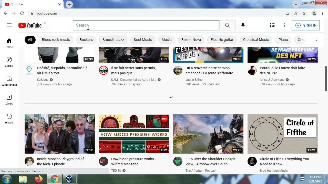Open How Blood Pressure Works thumbnail
The height and width of the screenshot is (184, 328).
click(134, 134)
